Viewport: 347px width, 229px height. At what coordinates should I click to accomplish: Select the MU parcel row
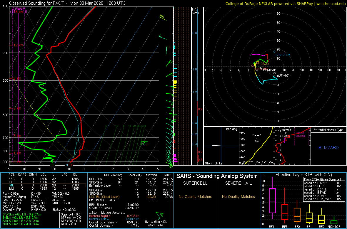[x=44, y=188]
